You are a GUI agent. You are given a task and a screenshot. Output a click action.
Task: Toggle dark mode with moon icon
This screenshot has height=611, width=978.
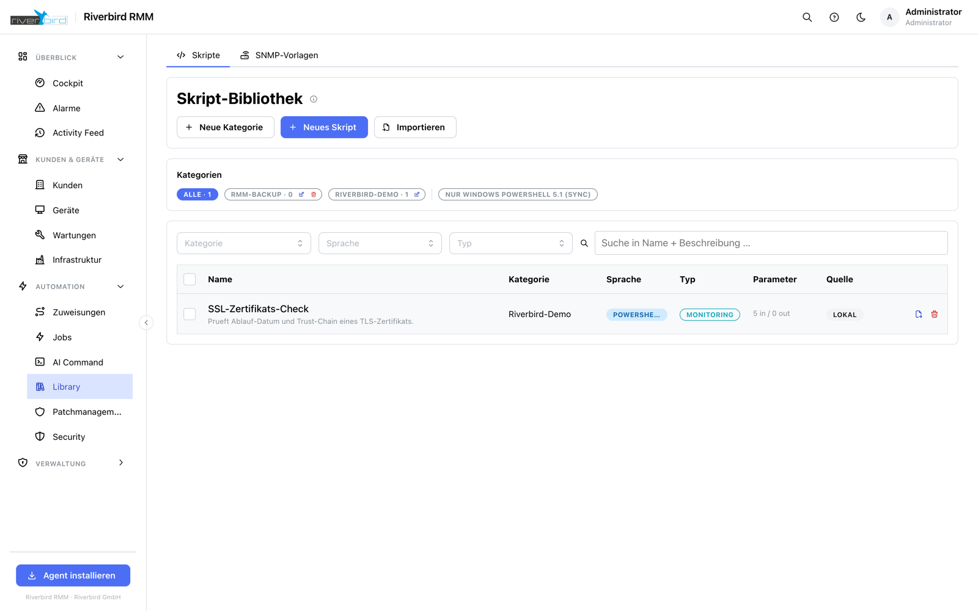point(861,17)
